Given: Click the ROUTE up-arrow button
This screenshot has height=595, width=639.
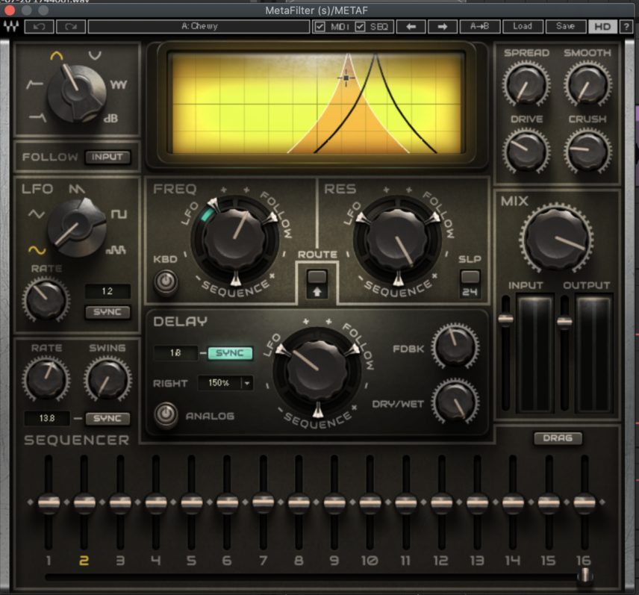Looking at the screenshot, I should click(x=317, y=291).
